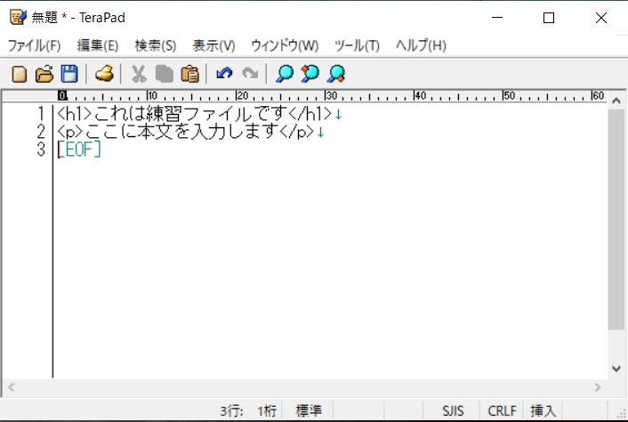Click the Find next magnifier icon
The image size is (628, 422).
point(336,74)
